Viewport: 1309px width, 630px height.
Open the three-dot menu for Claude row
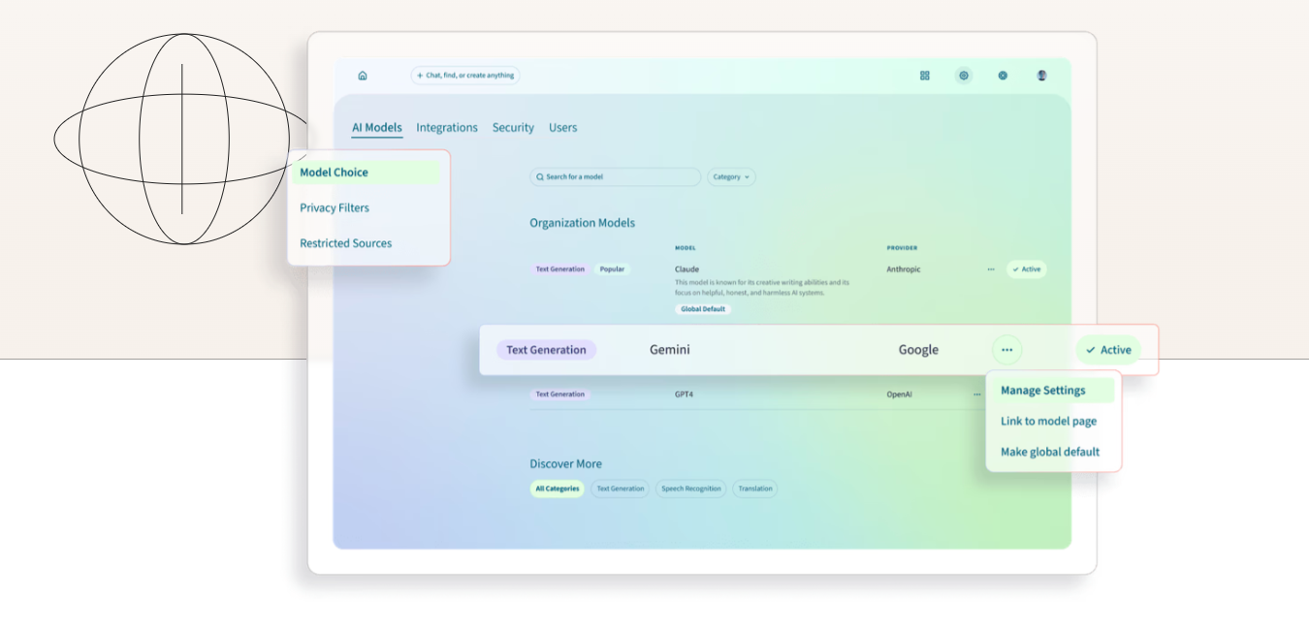tap(991, 269)
